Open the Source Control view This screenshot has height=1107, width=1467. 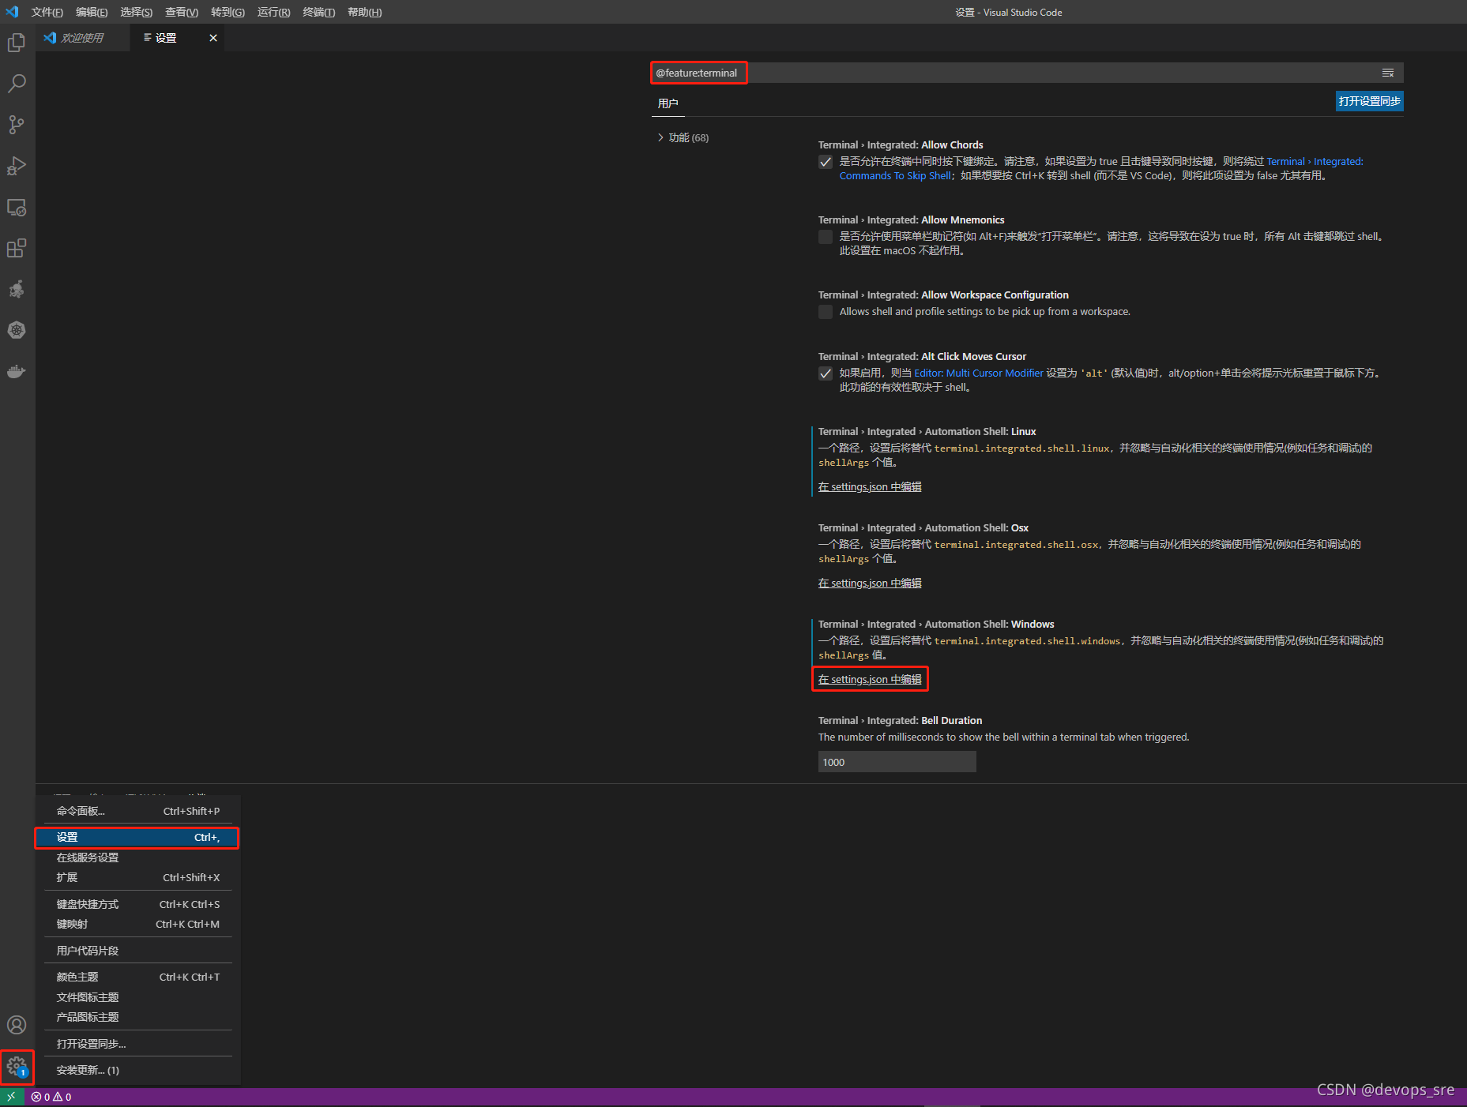tap(17, 125)
